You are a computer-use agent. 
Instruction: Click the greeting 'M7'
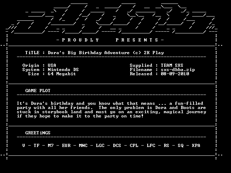click(x=51, y=146)
